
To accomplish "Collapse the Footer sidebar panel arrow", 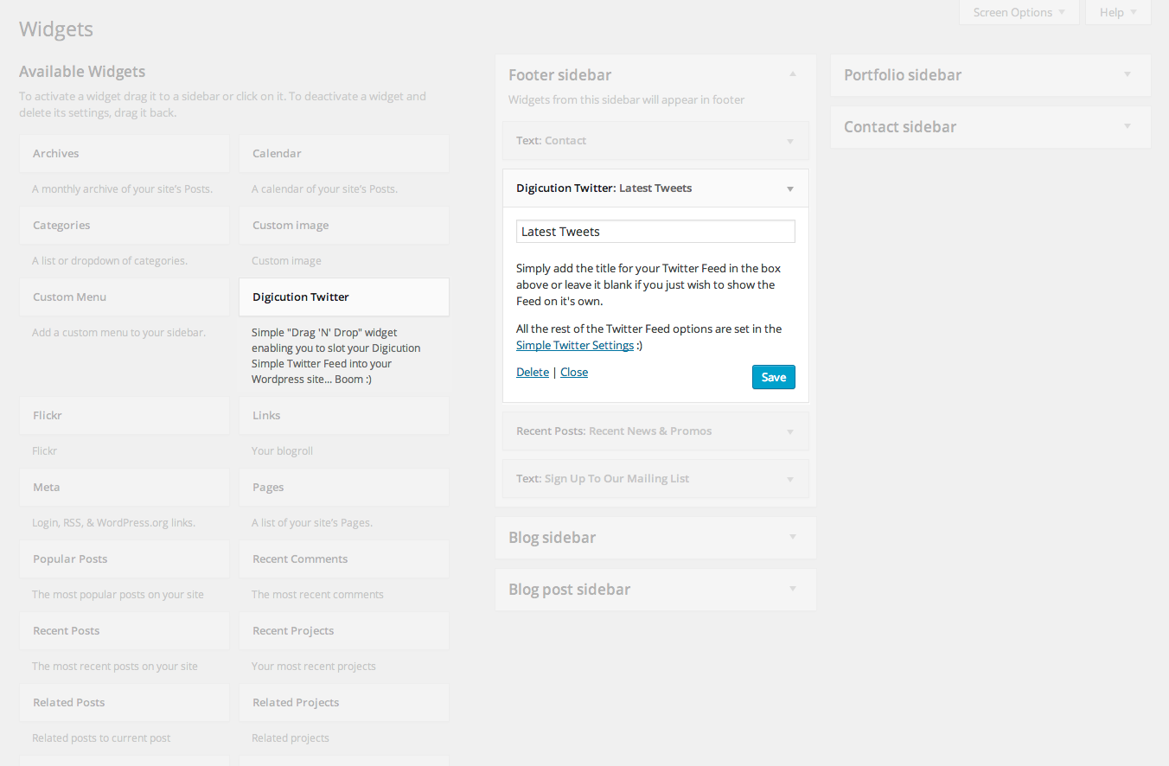I will (x=793, y=75).
